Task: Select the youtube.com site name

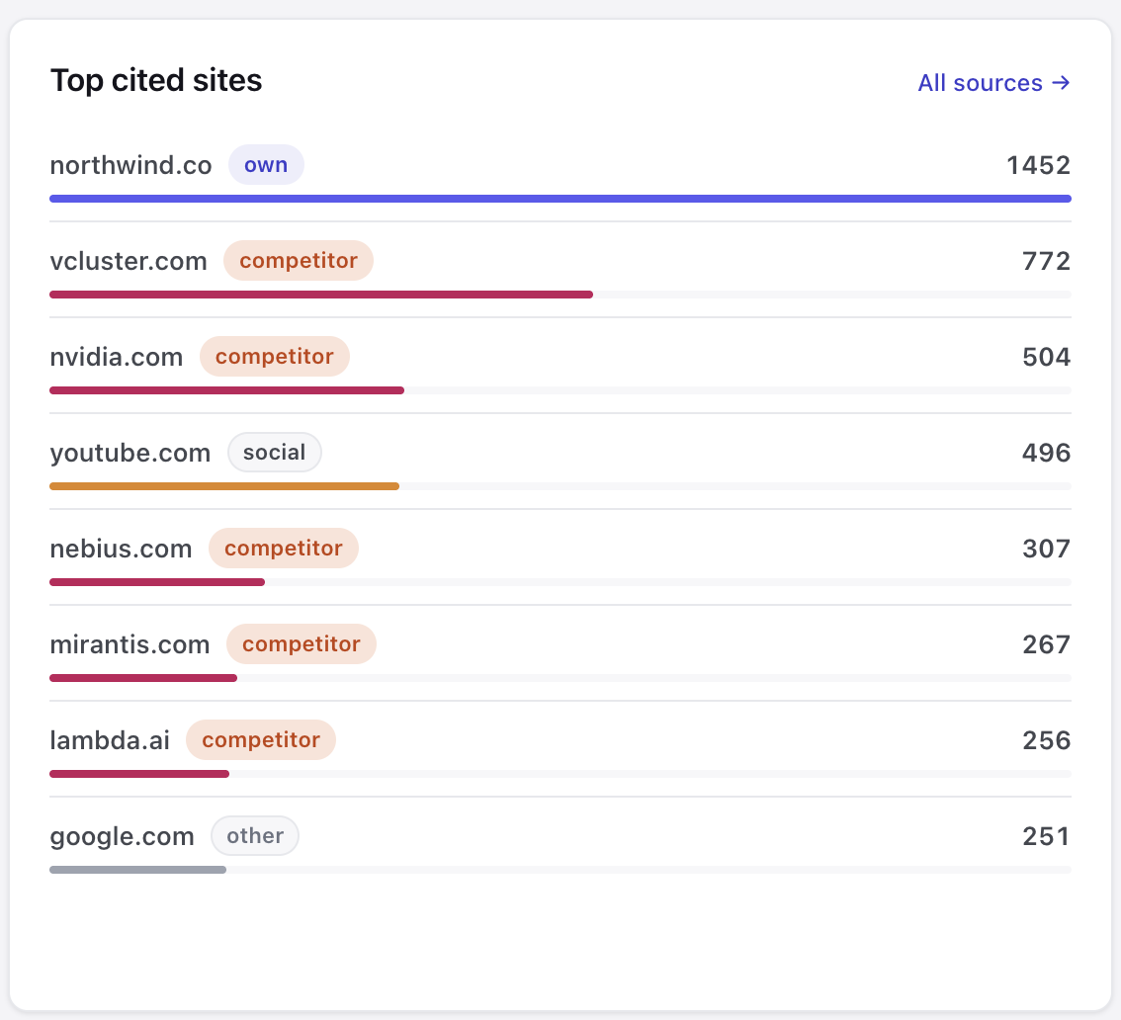Action: 130,453
